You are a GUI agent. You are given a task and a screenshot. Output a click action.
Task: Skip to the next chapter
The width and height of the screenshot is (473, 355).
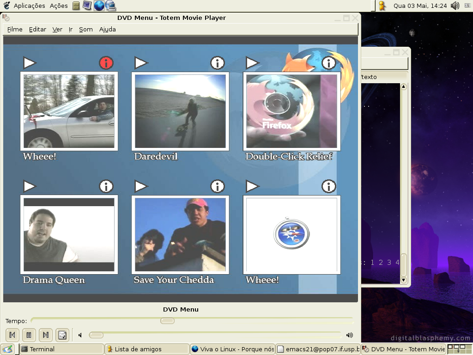pos(46,335)
